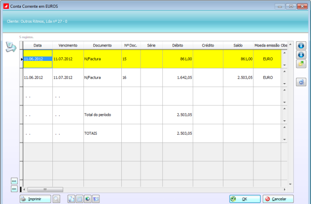Click the due date 11.07.2012 in document 16 row
The height and width of the screenshot is (204, 311).
pyautogui.click(x=63, y=77)
